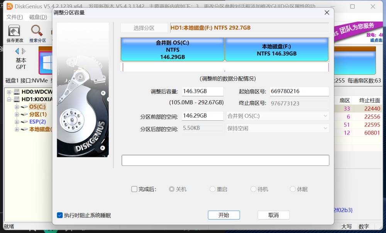This screenshot has width=386, height=233.
Task: Click the 本地磁盘(F:) NTFS 146.39GB block
Action: pyautogui.click(x=277, y=49)
